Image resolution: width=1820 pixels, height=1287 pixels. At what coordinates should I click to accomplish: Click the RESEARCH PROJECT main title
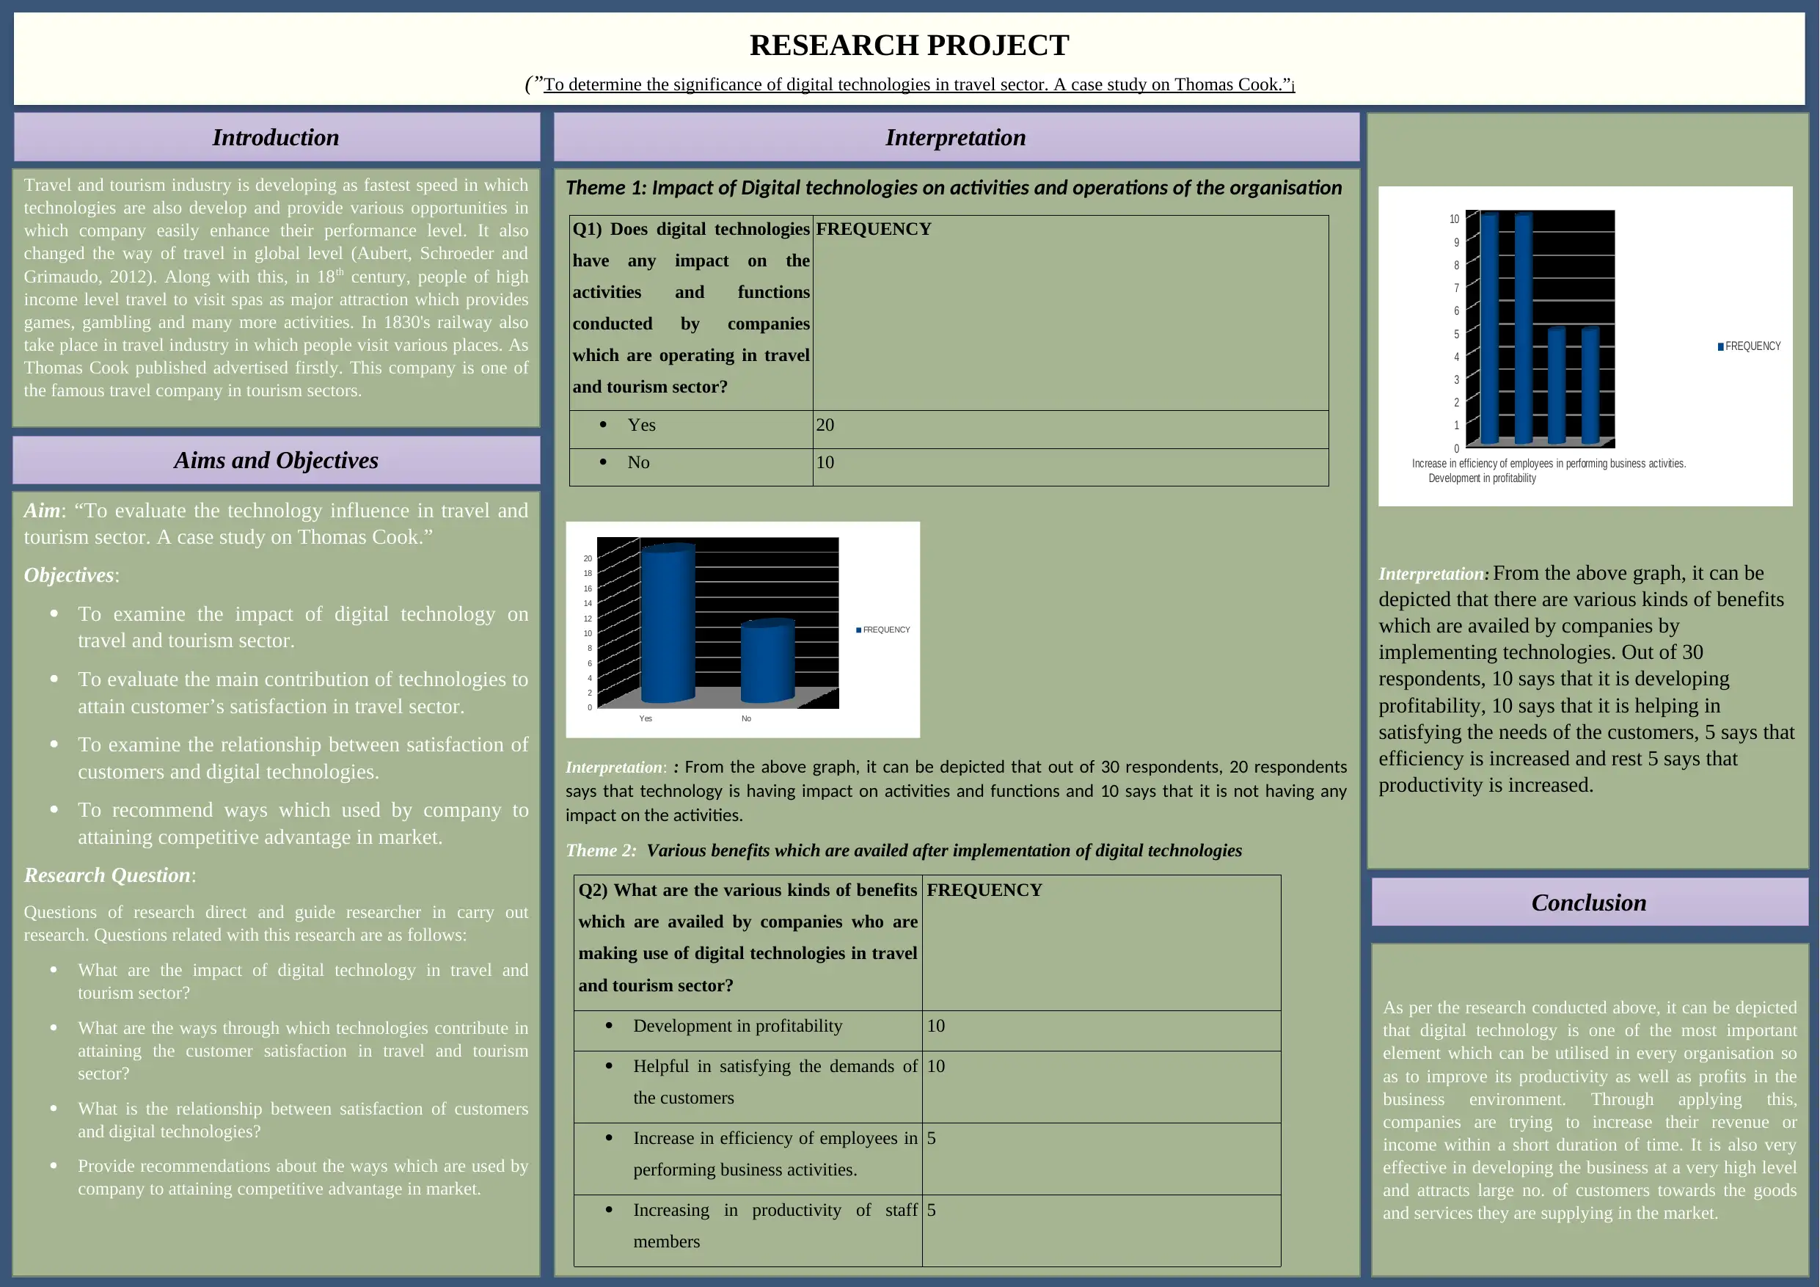pos(909,45)
